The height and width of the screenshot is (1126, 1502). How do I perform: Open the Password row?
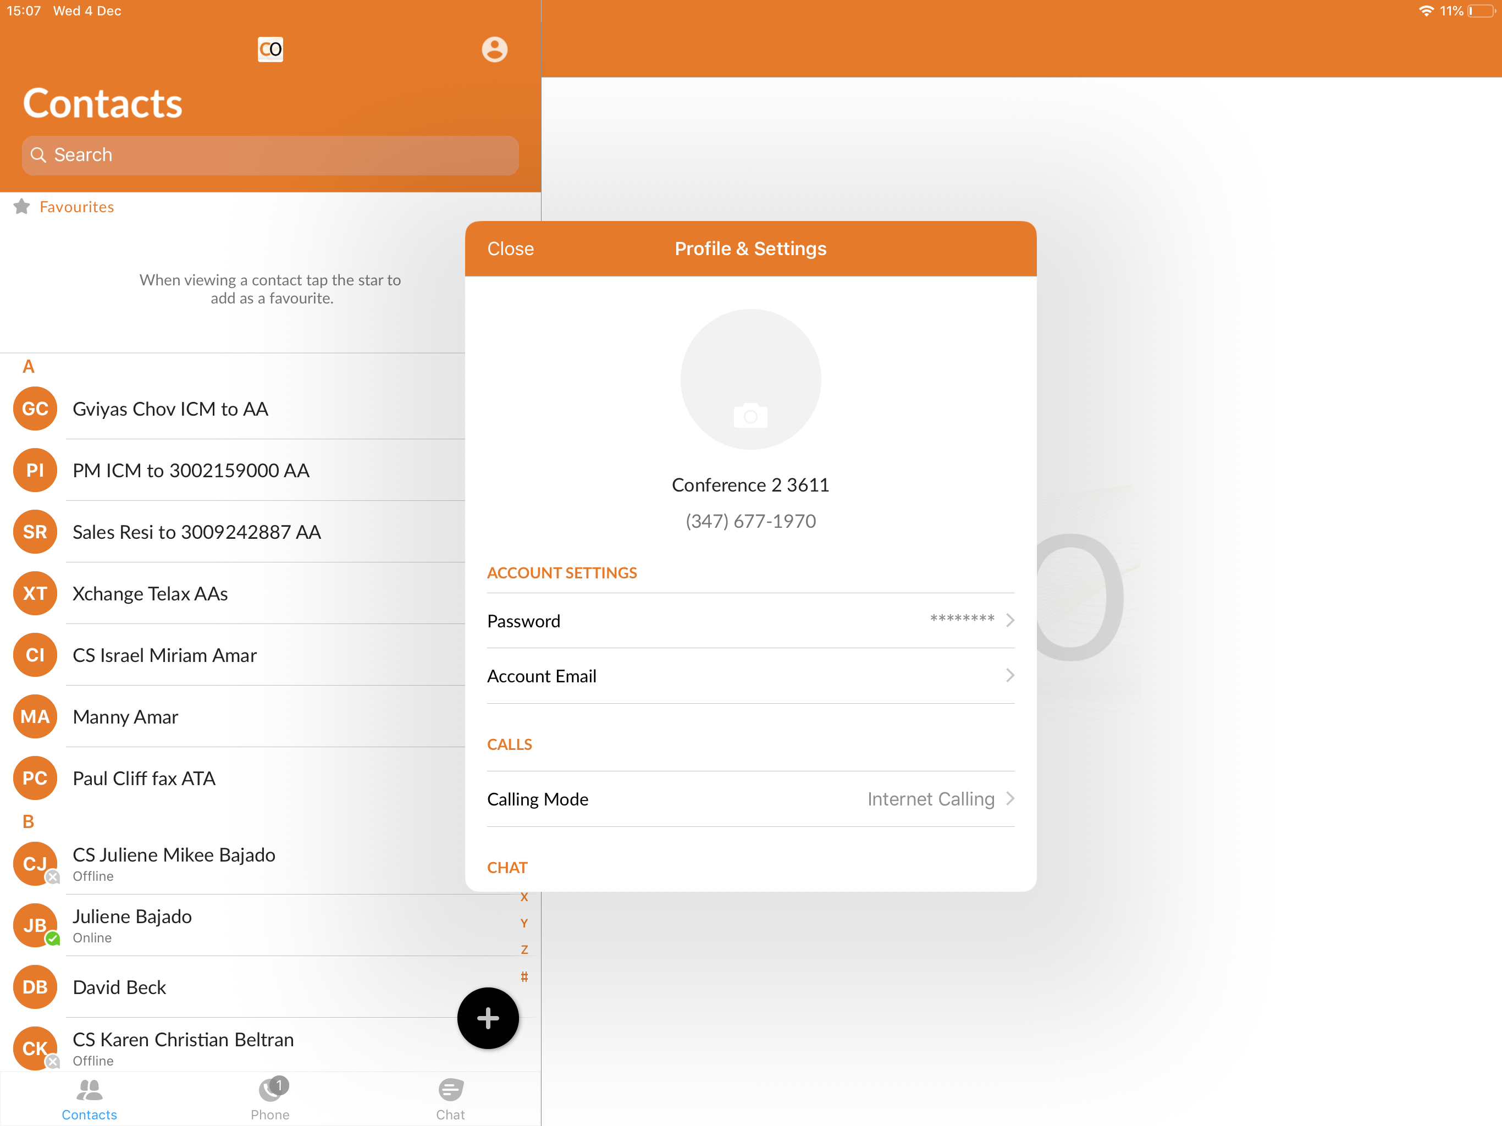point(750,621)
